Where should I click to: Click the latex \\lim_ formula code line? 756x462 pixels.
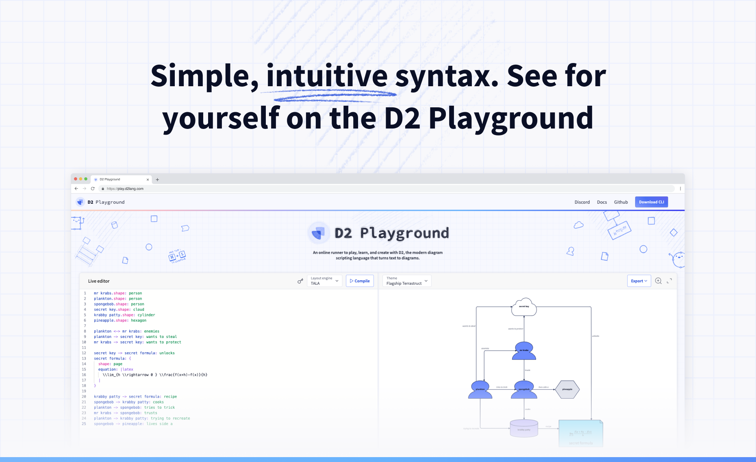click(155, 375)
